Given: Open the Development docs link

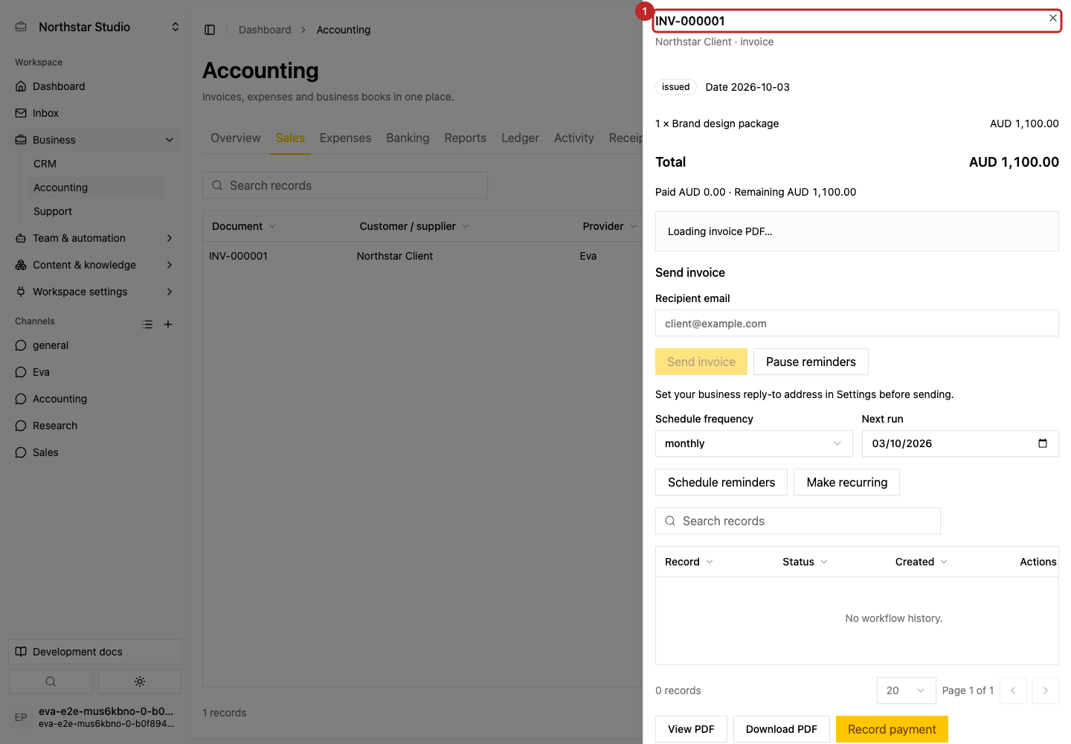Looking at the screenshot, I should point(95,652).
